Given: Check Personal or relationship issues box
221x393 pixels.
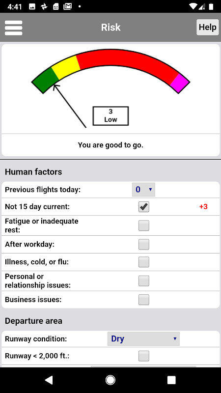Looking at the screenshot, I should [x=144, y=281].
